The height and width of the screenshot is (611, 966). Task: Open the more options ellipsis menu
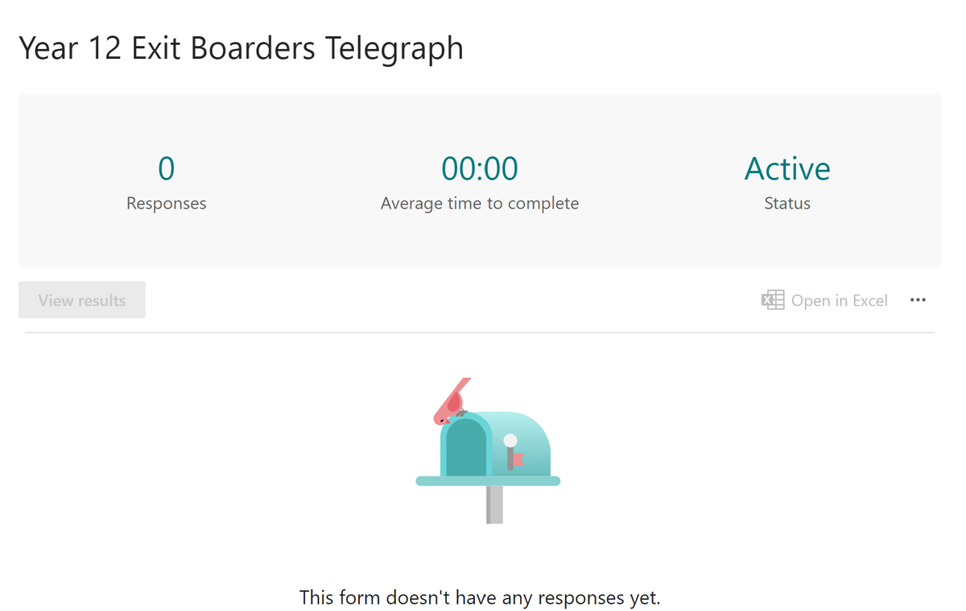tap(918, 300)
